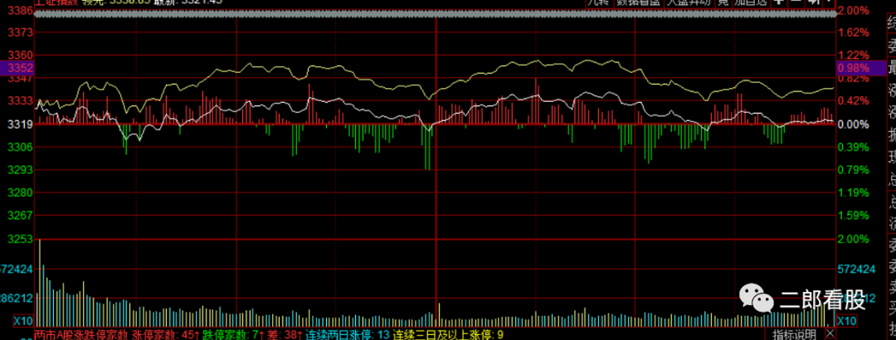This screenshot has width=896, height=340.
Task: Click the 数据看盘 toolbar button
Action: [x=638, y=2]
